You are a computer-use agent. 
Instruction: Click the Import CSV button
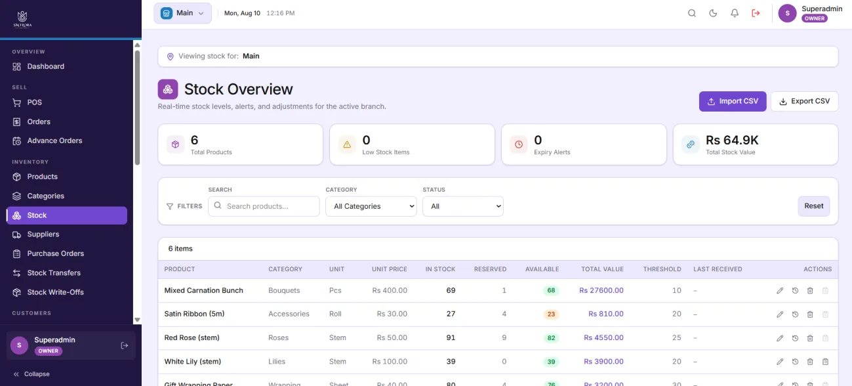tap(733, 101)
